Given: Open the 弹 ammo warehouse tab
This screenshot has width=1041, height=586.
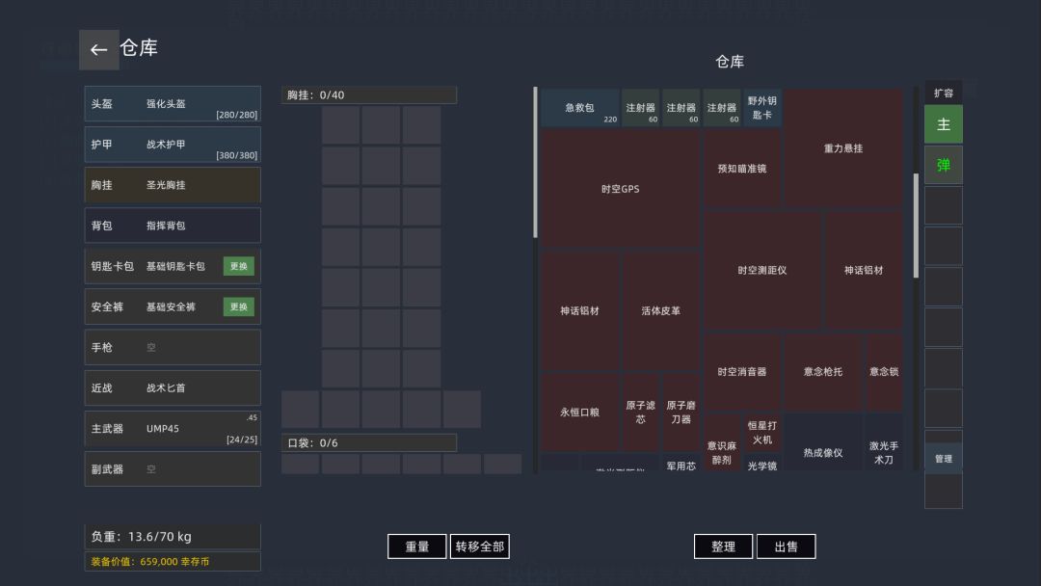Looking at the screenshot, I should click(943, 164).
